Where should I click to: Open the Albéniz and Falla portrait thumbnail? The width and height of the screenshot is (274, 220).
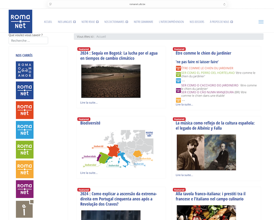(x=206, y=152)
